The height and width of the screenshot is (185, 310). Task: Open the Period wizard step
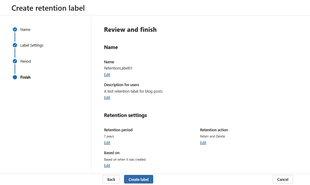coord(25,61)
